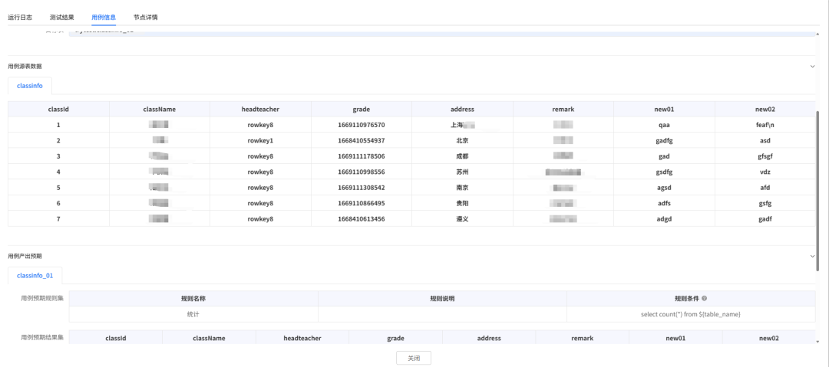Click the headteacher cell rowkey1
The image size is (829, 367).
(260, 140)
